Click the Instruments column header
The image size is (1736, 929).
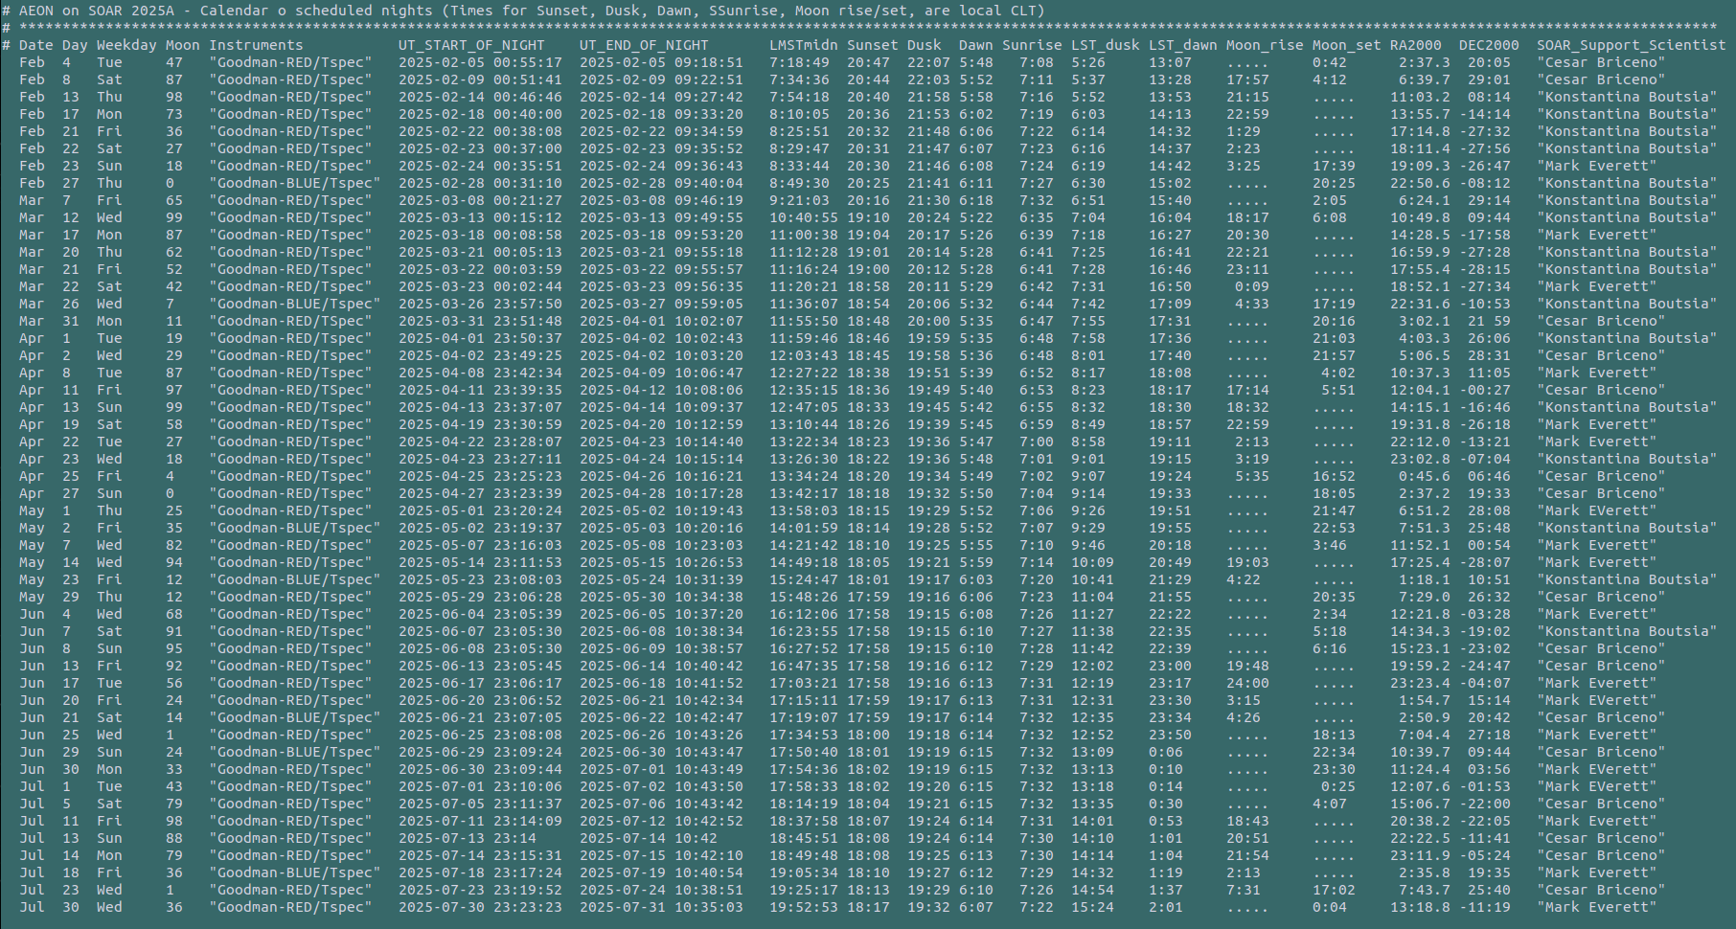click(256, 45)
